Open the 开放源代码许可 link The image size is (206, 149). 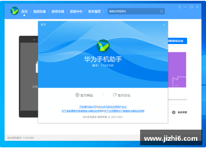coord(87,107)
